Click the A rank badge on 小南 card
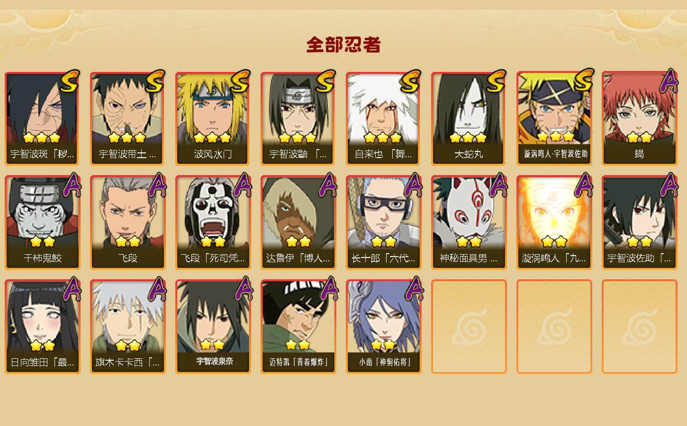The width and height of the screenshot is (687, 426). click(414, 289)
